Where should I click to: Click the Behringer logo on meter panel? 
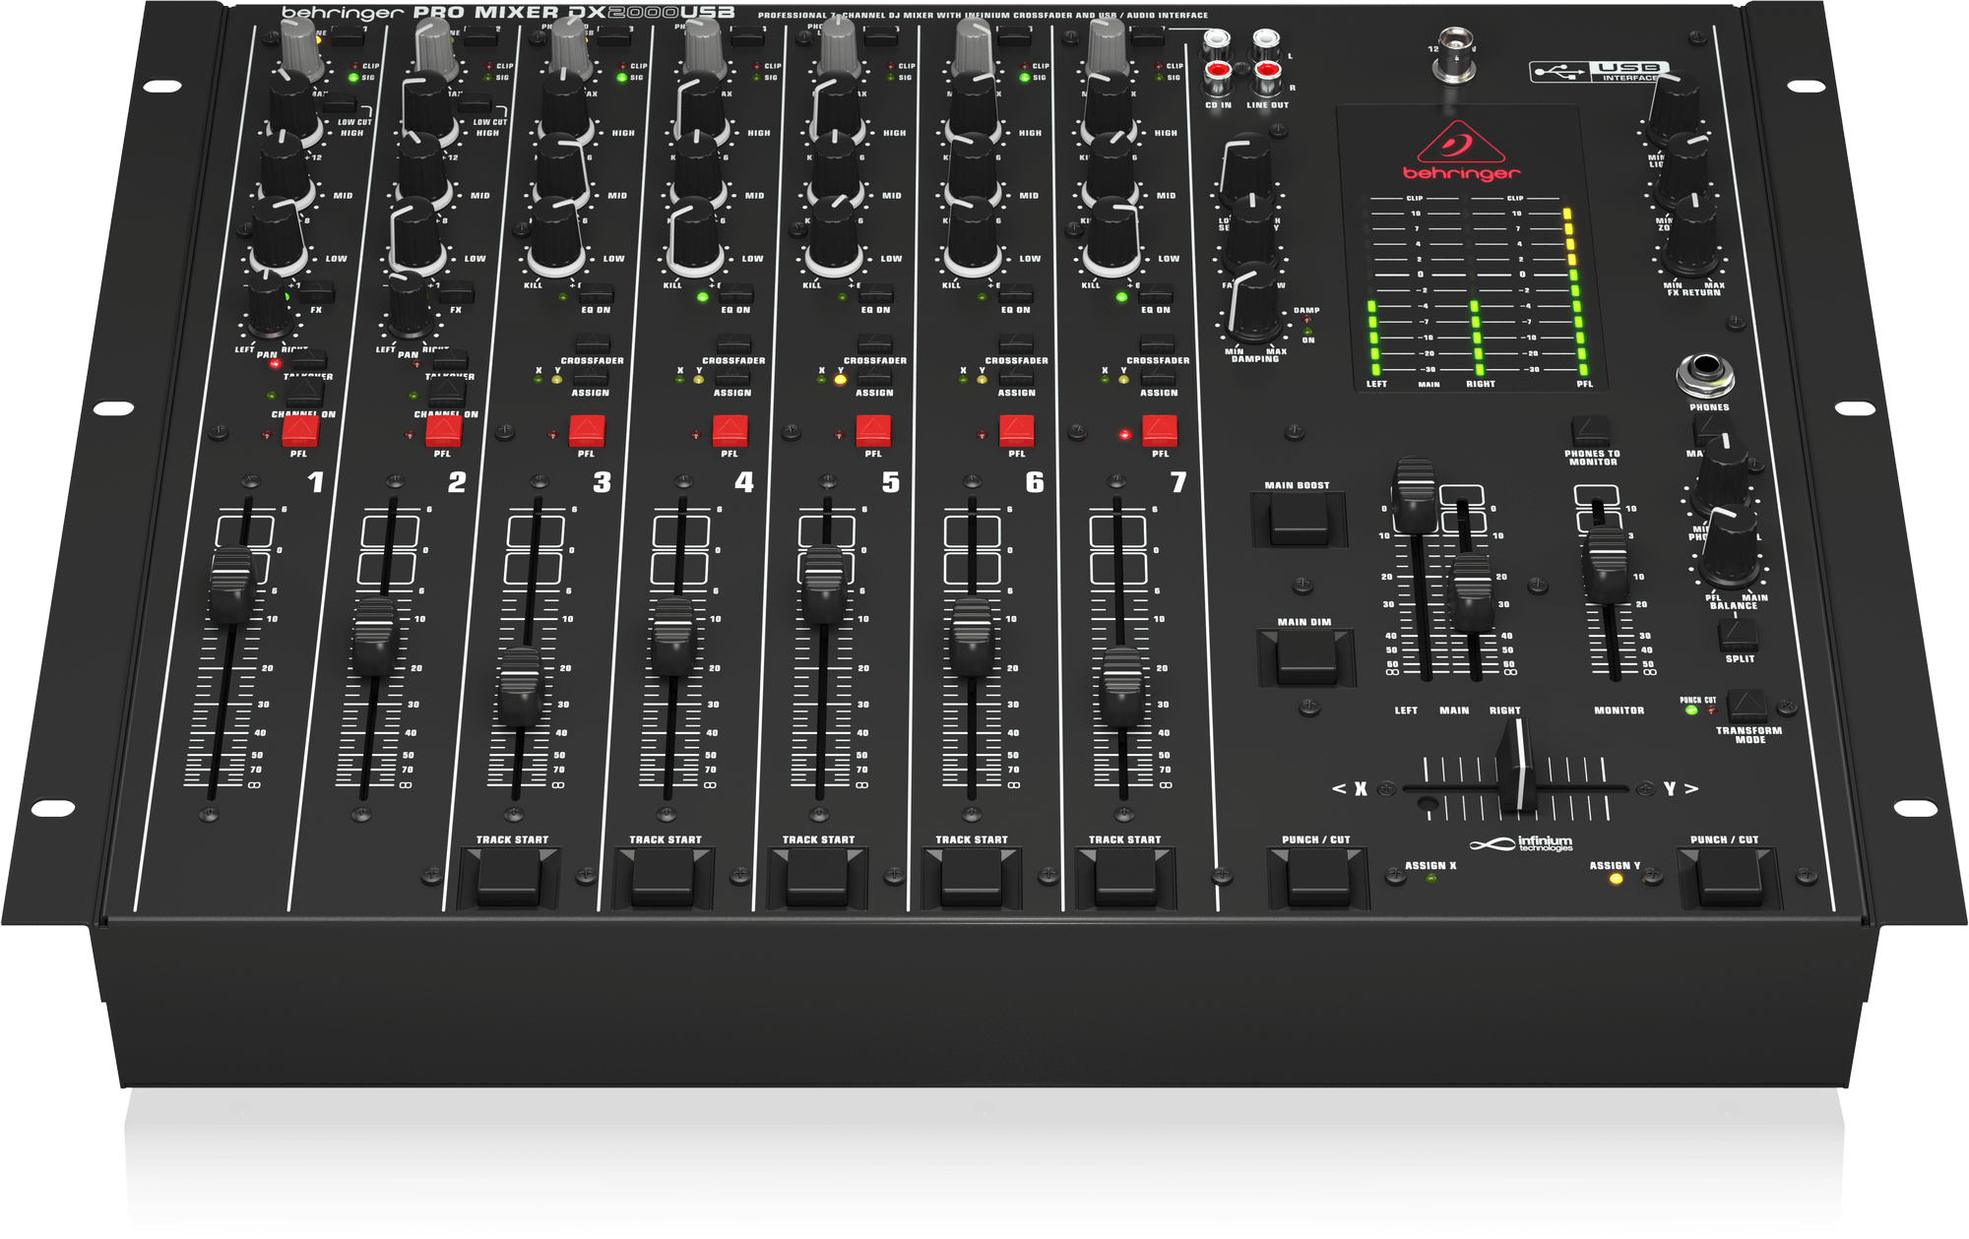point(1461,152)
